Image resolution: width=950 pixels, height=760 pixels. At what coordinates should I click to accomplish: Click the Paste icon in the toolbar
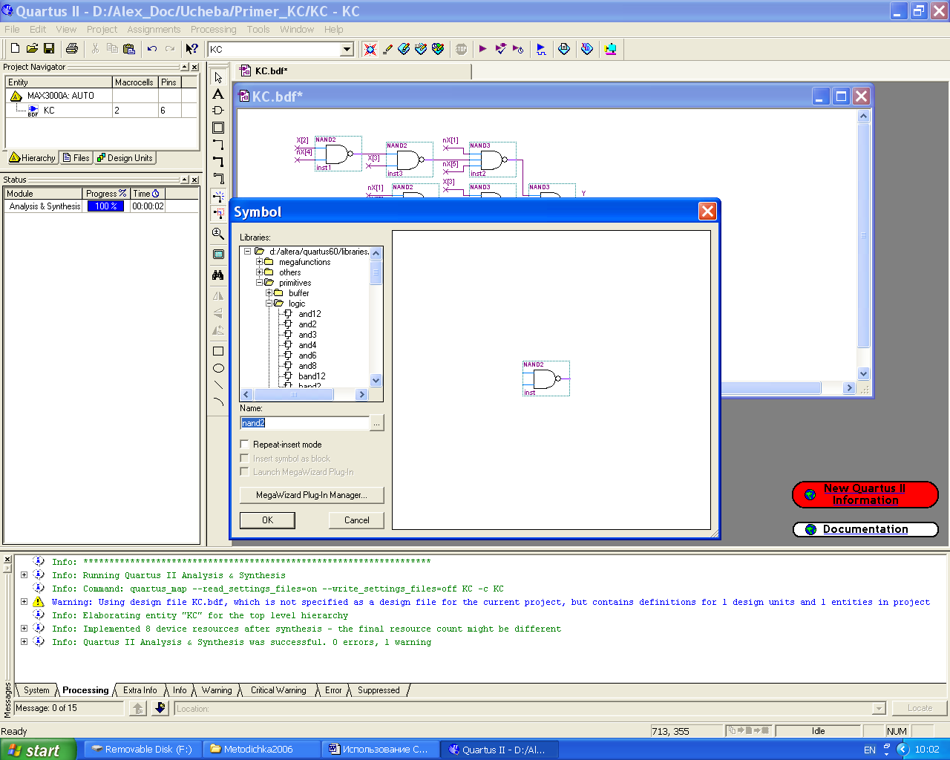(x=129, y=49)
